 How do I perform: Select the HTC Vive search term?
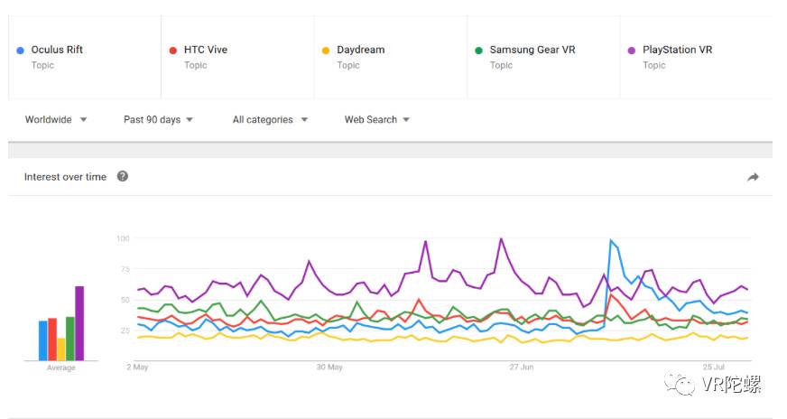point(206,50)
